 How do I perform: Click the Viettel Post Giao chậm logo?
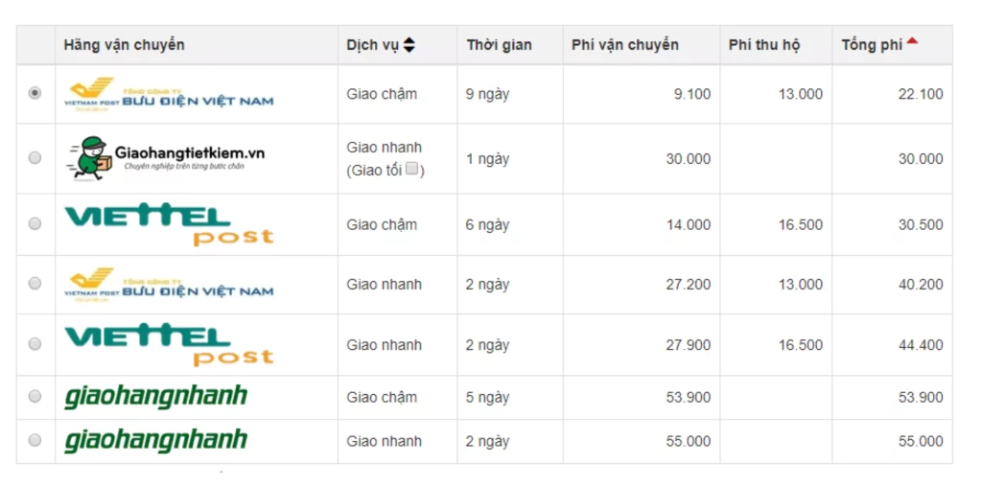click(169, 224)
